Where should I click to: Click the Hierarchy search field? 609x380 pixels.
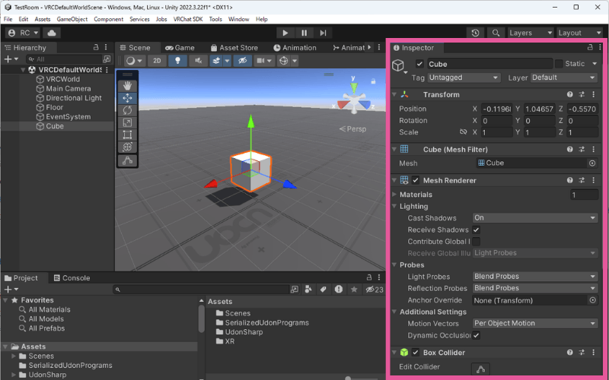[64, 59]
